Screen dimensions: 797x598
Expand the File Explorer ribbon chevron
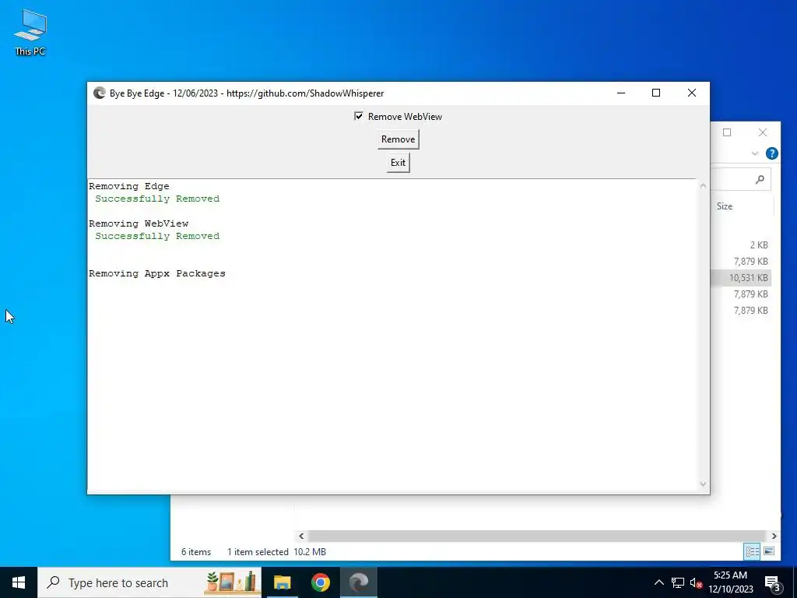pos(755,153)
